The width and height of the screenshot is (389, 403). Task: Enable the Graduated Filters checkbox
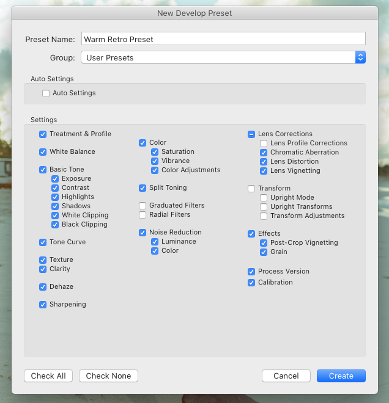point(143,206)
